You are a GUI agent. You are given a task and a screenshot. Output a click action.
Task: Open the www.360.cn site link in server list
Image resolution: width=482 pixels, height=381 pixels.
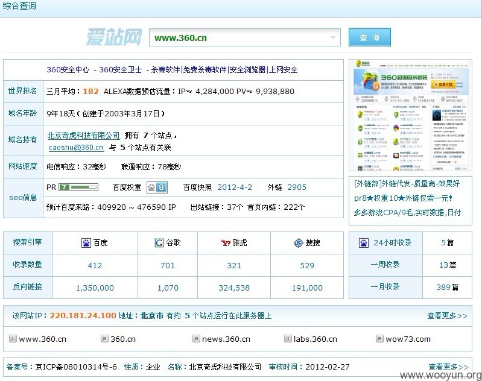42,339
